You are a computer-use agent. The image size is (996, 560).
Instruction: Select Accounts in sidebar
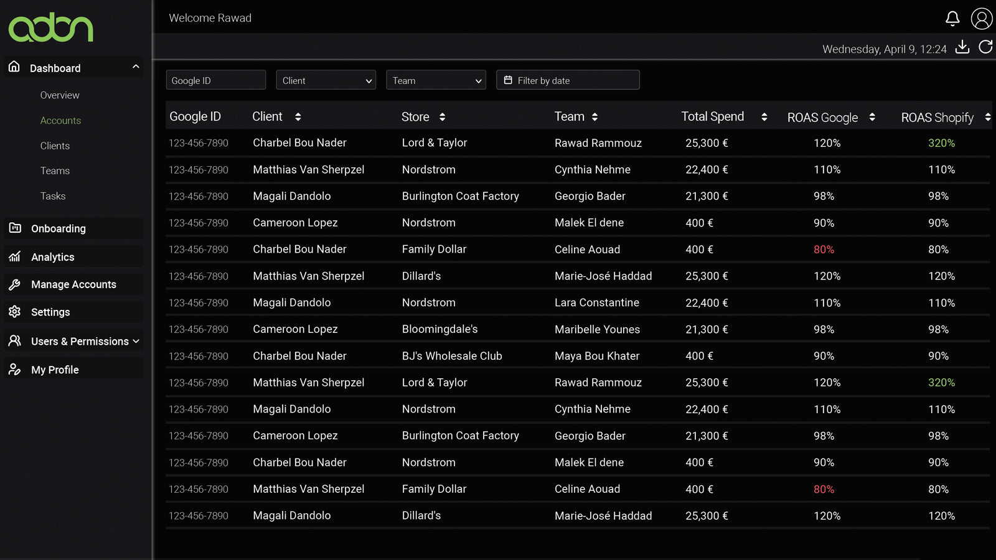pyautogui.click(x=60, y=121)
